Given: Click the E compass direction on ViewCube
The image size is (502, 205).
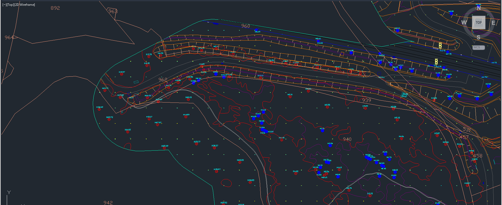Looking at the screenshot, I should (493, 23).
